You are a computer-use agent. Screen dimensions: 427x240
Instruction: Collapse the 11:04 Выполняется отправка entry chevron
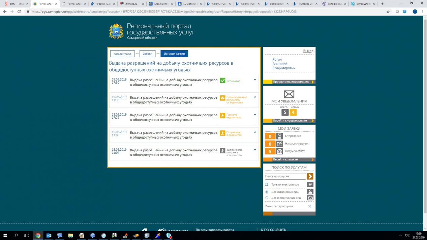(x=255, y=150)
